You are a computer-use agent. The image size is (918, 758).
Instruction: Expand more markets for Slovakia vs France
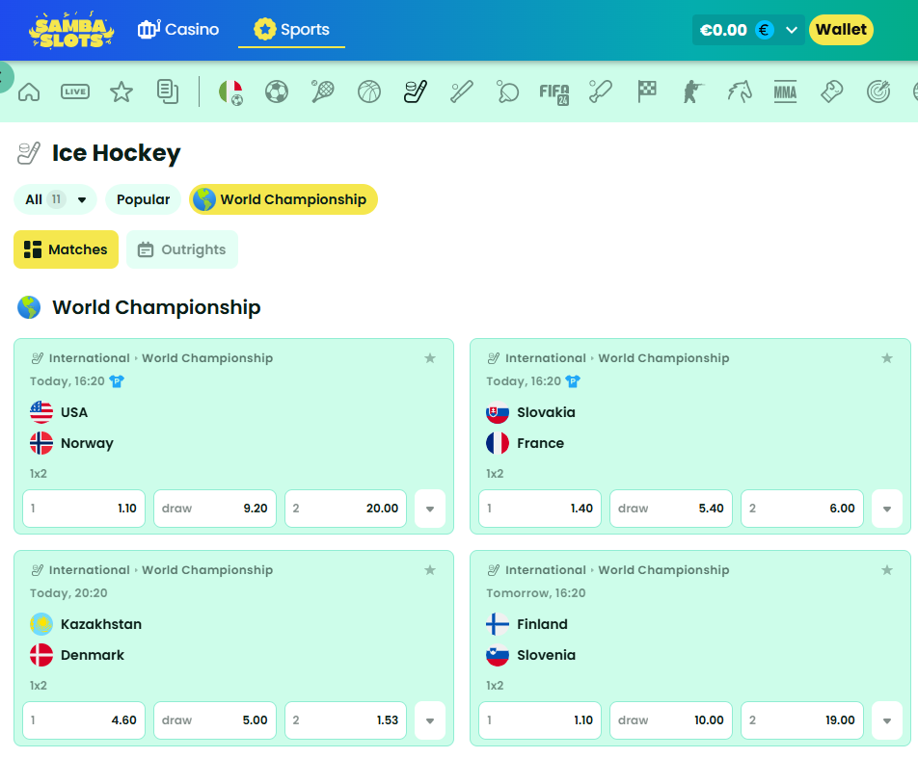pos(887,509)
